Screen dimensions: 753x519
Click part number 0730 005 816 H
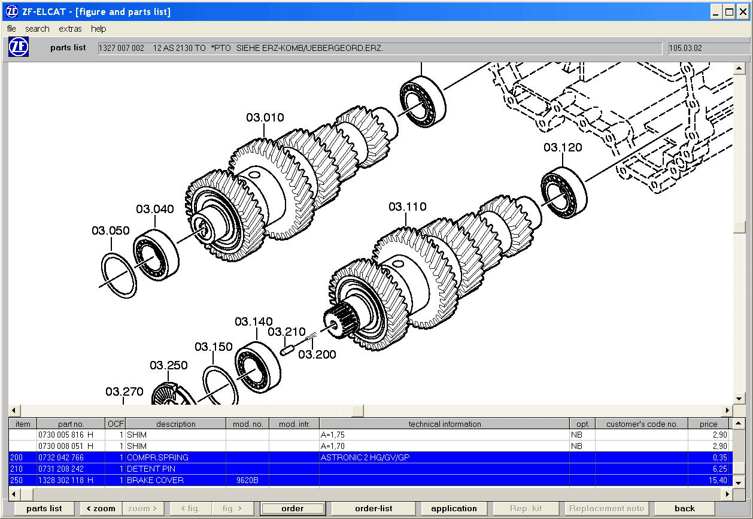66,435
